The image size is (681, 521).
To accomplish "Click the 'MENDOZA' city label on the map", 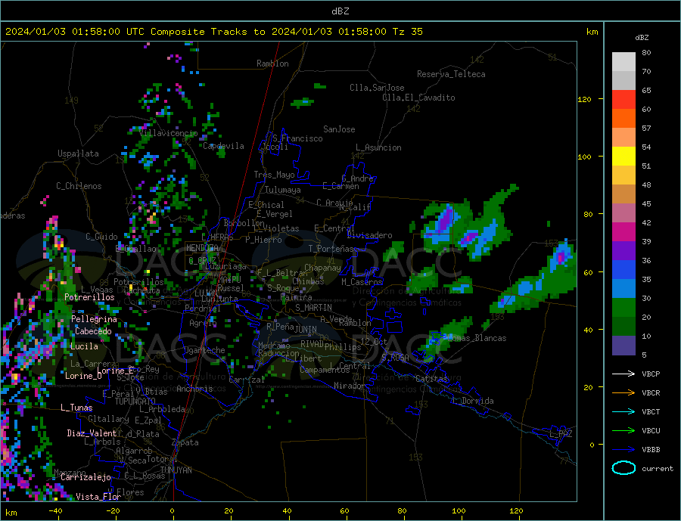I will 203,248.
